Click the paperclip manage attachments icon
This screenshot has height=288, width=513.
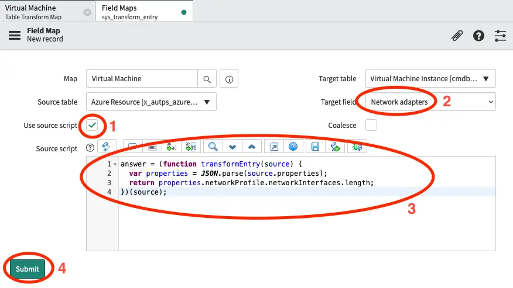click(x=457, y=36)
